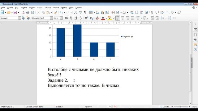Export the document as PDF
Screen dimensions: 198x111
(23, 12)
